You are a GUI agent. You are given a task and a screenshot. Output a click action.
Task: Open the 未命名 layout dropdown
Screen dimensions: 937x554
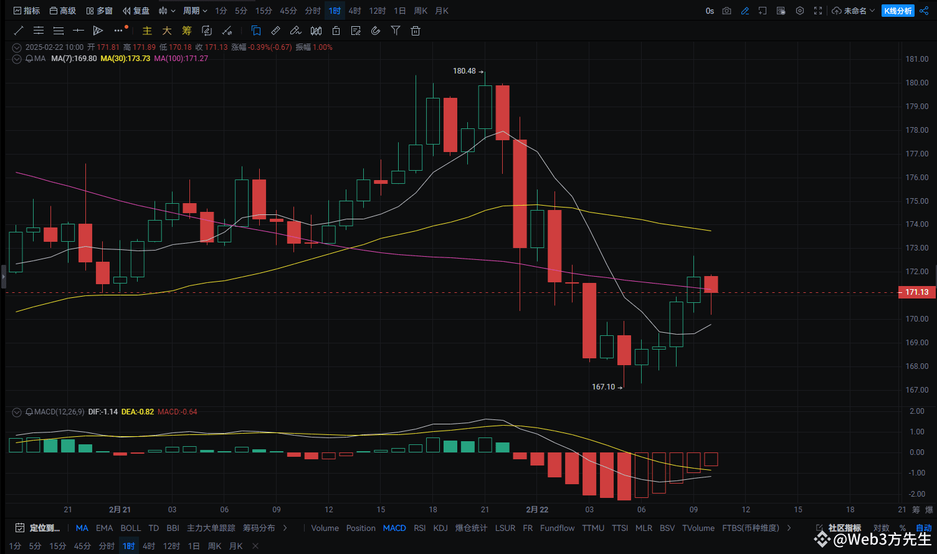[854, 11]
